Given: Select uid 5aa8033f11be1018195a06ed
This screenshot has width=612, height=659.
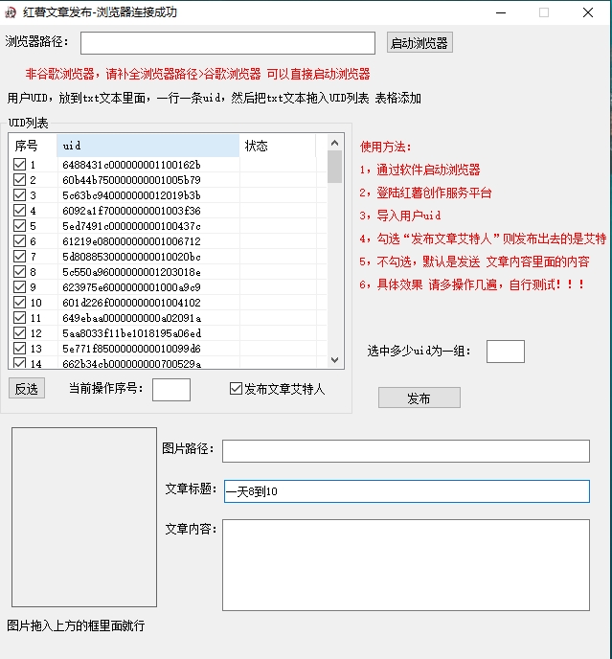Looking at the screenshot, I should 131,333.
